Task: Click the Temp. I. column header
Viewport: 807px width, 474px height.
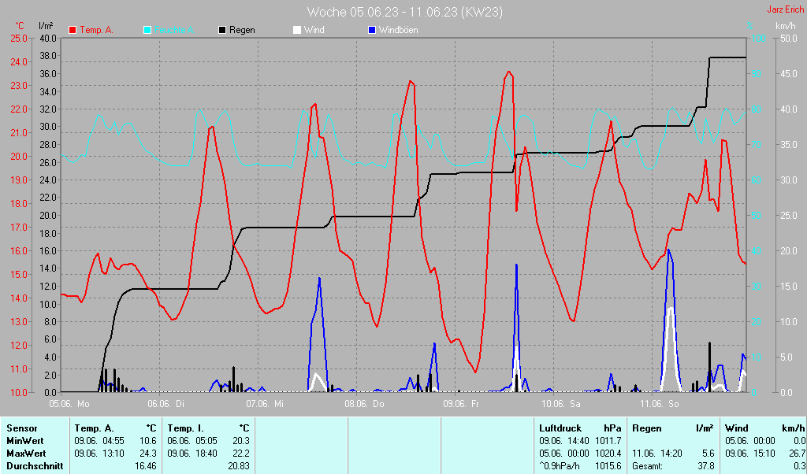Action: [184, 428]
